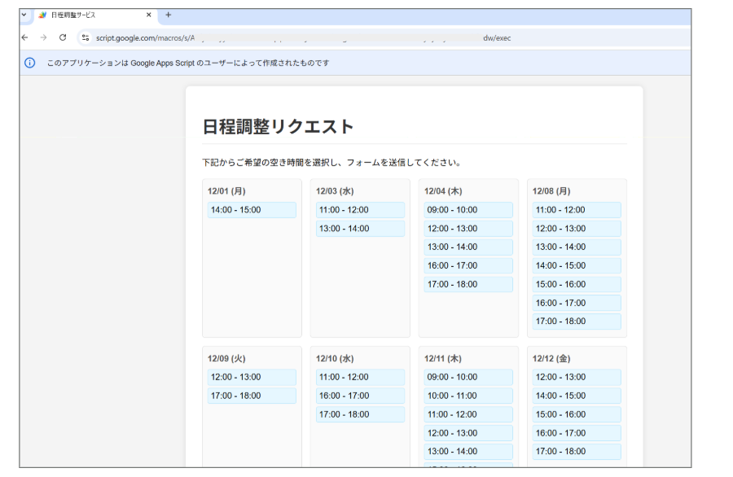Toggle the 09:00 - 10:00 slot under 12/04 (木)

click(x=467, y=209)
